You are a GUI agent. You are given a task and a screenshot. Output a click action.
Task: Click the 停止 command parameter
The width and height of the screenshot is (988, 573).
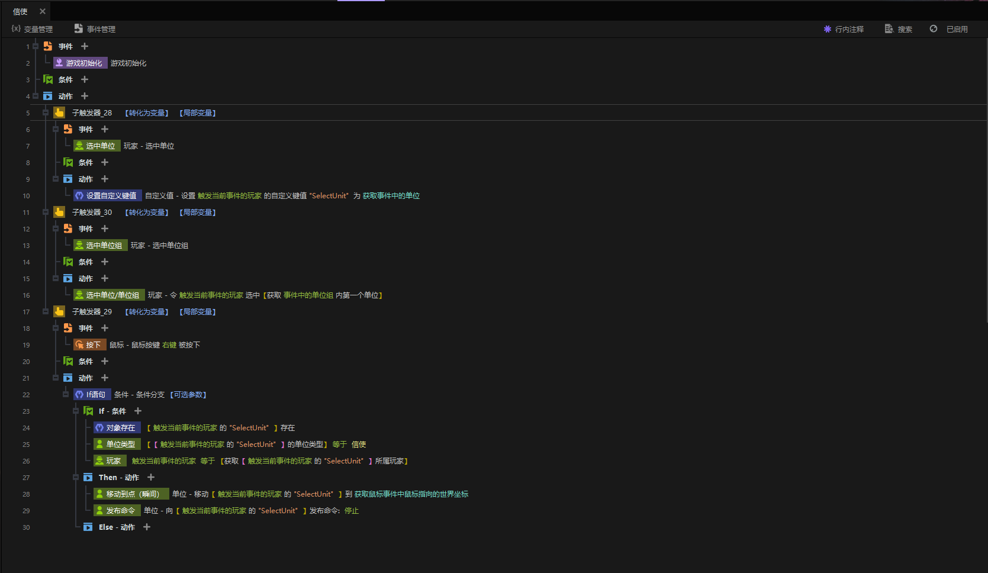click(352, 511)
